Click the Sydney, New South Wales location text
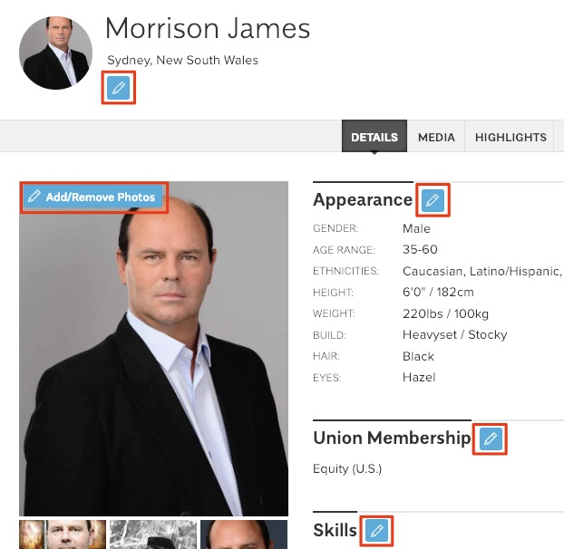564x549 pixels. [183, 60]
